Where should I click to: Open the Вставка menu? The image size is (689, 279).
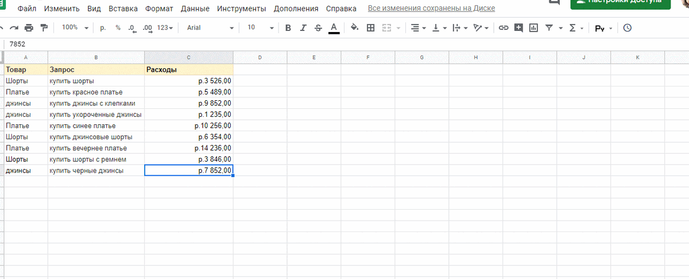[x=123, y=9]
